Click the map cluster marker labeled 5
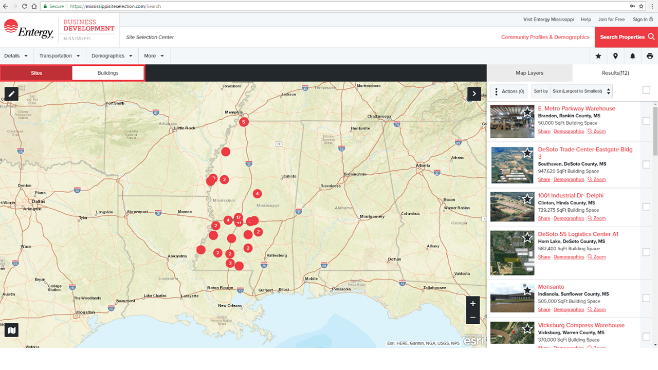This screenshot has width=658, height=370. pos(244,122)
